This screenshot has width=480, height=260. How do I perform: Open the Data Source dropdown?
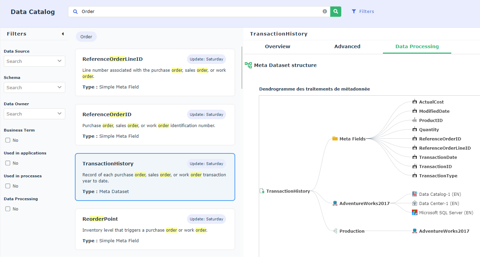[34, 61]
